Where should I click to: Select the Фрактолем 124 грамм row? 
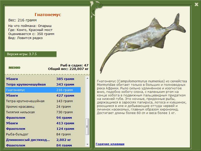point(43,129)
